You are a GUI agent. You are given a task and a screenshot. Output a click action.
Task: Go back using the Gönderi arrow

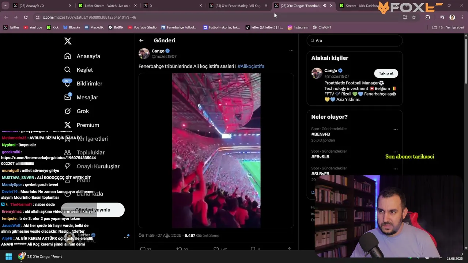(x=141, y=41)
